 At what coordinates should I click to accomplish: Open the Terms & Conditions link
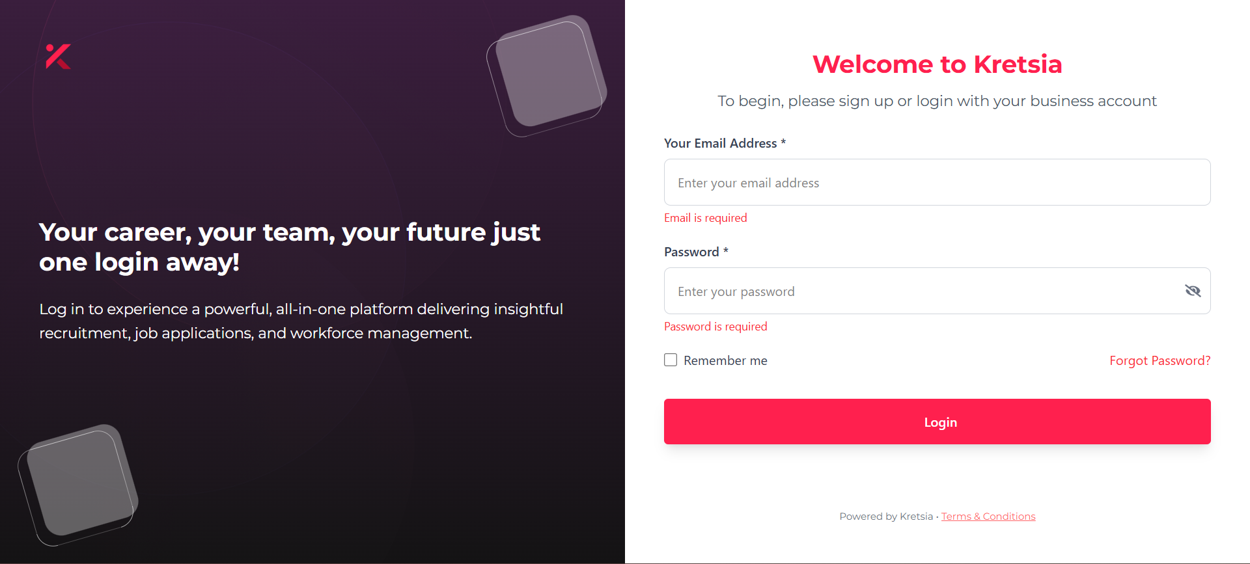click(988, 516)
